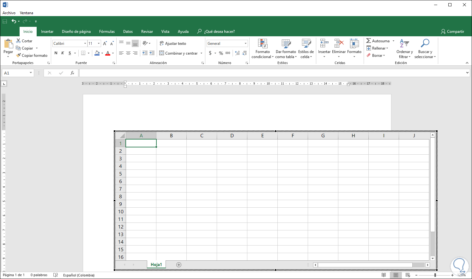Viewport: 472px width, 279px height.
Task: Copy the format with the Copiar formato brush
Action: tap(32, 56)
